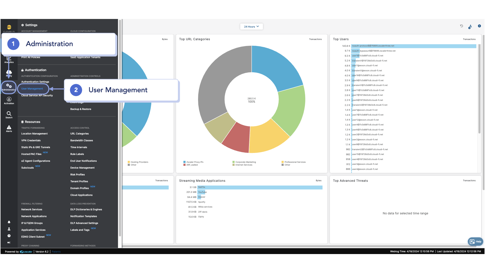Click the dashboard refresh/reset icon

coord(462,26)
